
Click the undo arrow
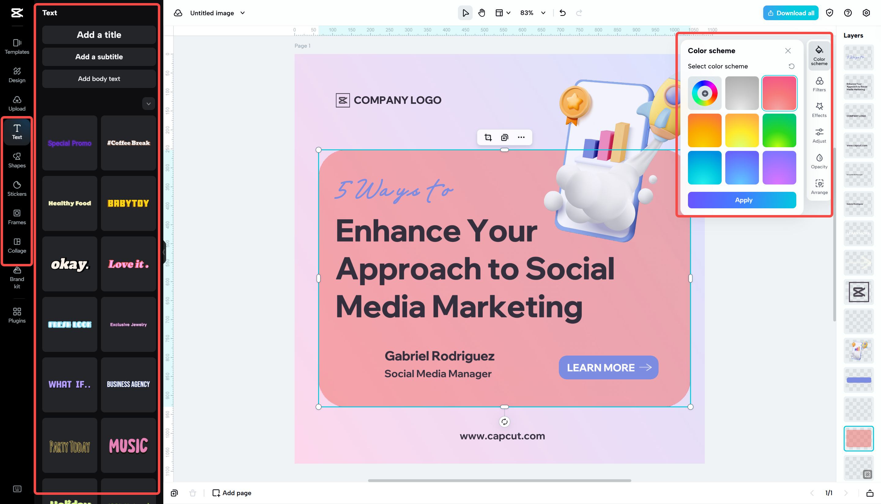pos(562,13)
